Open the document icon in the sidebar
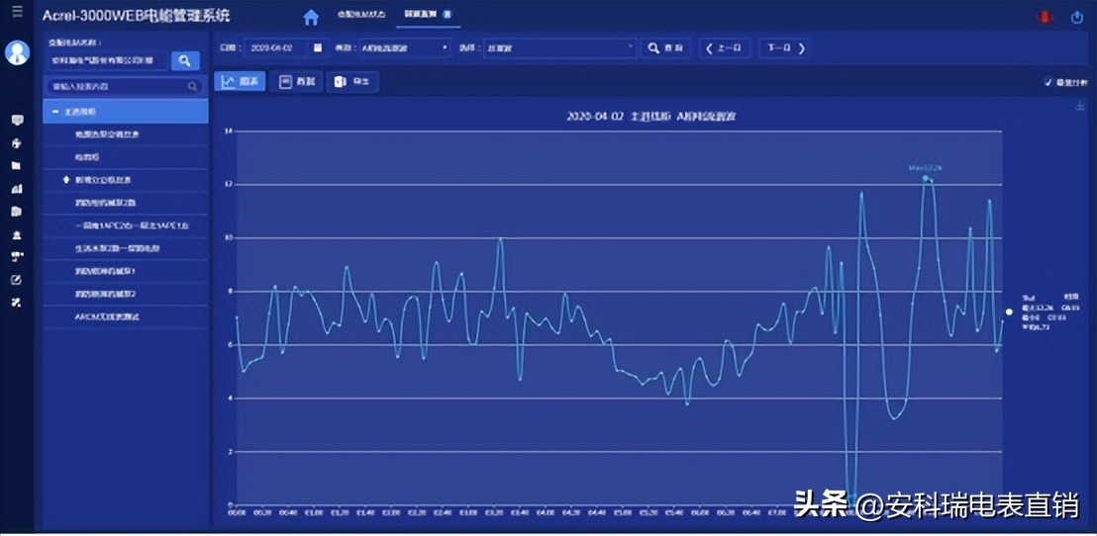This screenshot has height=536, width=1097. click(18, 212)
